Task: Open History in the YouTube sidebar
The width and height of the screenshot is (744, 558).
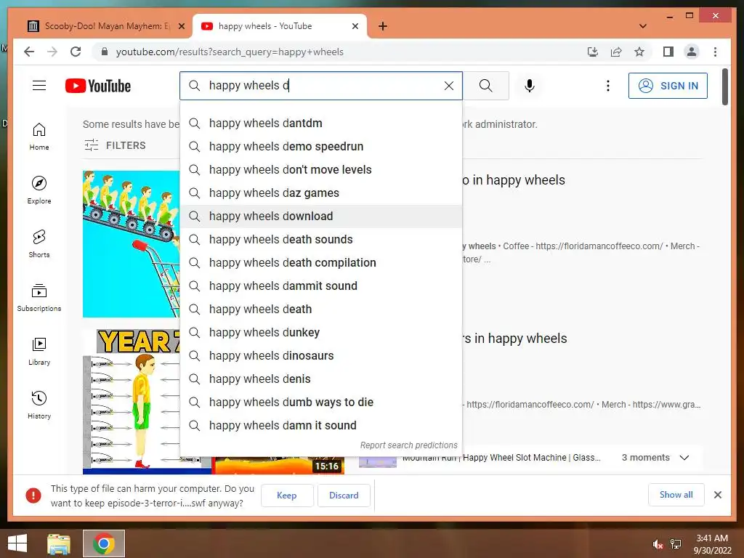Action: (39, 405)
